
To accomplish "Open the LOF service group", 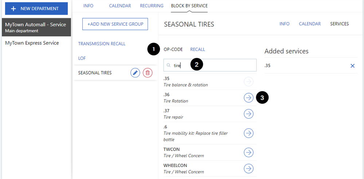I will pyautogui.click(x=82, y=58).
